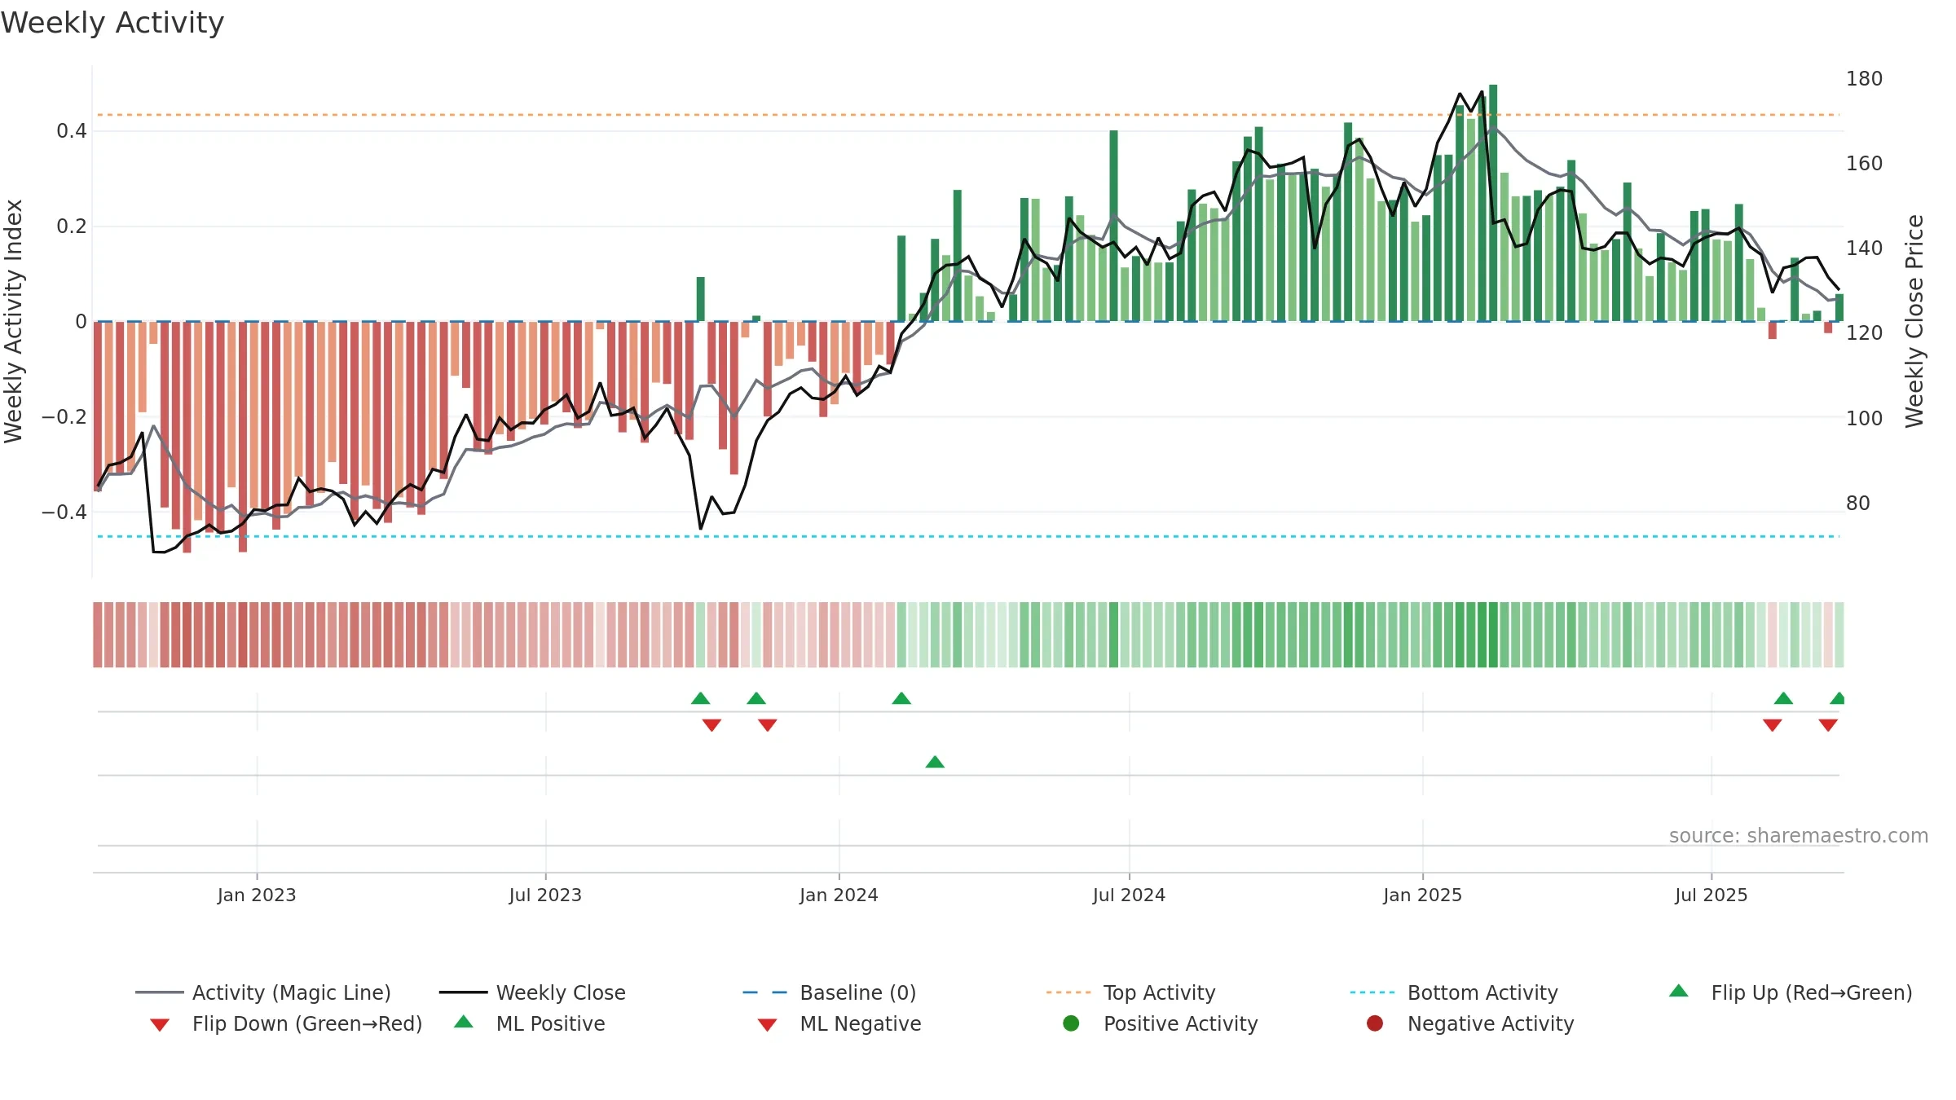1956x1100 pixels.
Task: Click the Weekly Close Price axis title
Action: pyautogui.click(x=1914, y=322)
